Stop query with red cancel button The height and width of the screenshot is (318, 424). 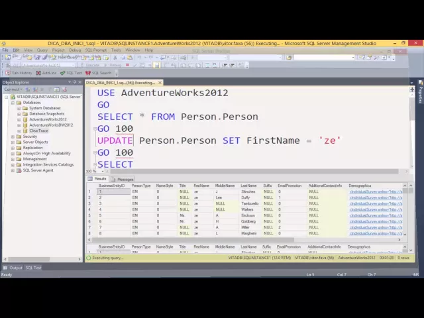point(127,65)
